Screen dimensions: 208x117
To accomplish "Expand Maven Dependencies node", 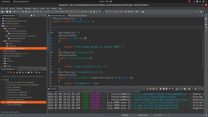I will (x=3, y=56).
